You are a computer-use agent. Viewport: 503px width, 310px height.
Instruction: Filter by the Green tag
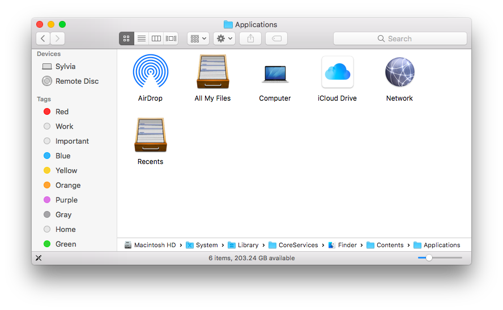tap(59, 244)
